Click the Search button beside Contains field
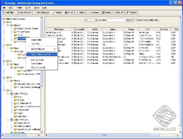The height and width of the screenshot is (139, 183). coord(129,20)
